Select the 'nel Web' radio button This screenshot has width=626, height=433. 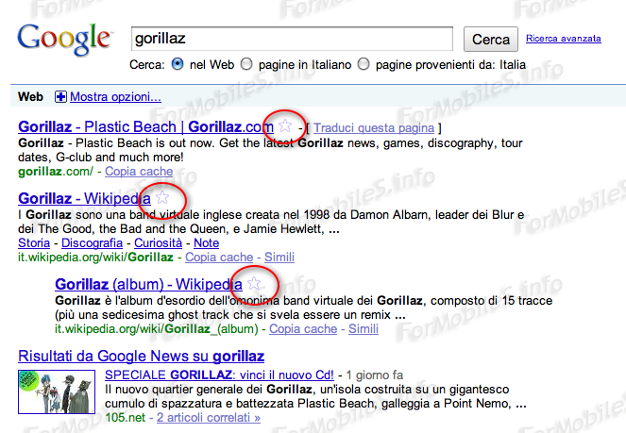(178, 65)
